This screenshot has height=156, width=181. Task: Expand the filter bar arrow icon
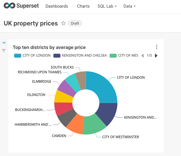[x=4, y=43]
